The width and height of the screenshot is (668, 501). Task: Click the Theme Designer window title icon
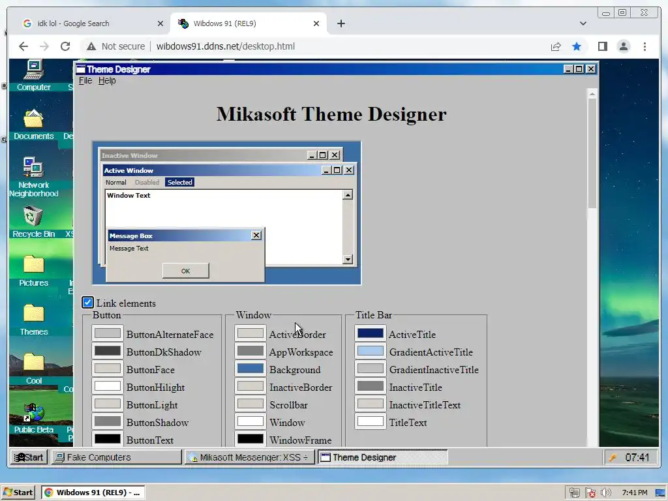pyautogui.click(x=80, y=69)
